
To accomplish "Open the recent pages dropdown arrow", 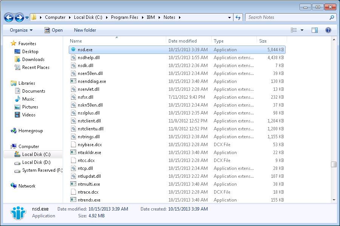I will [x=27, y=18].
